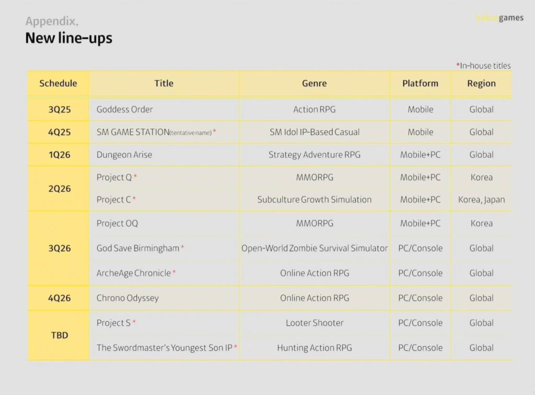Select the PC/Console platform for Project S
The height and width of the screenshot is (395, 535).
coord(421,323)
